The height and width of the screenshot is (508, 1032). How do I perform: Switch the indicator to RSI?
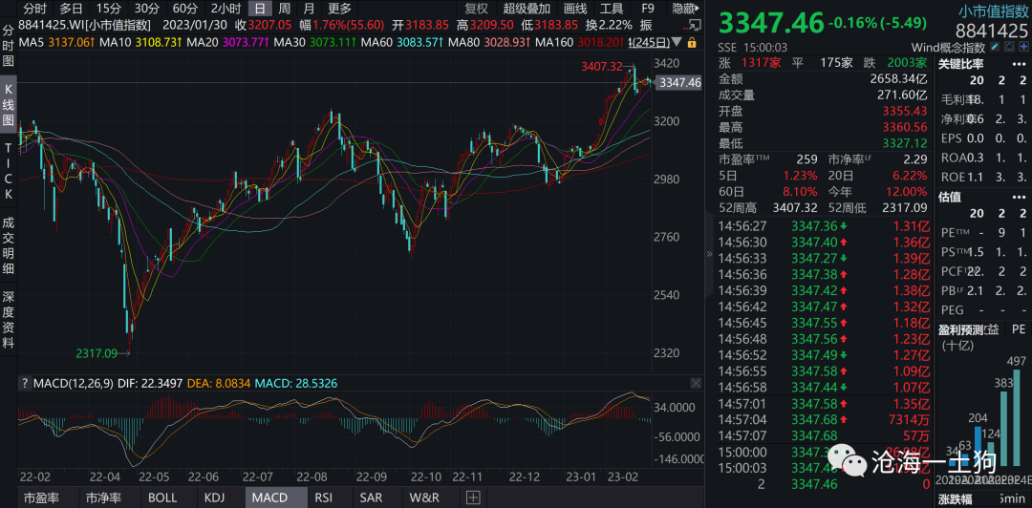(323, 497)
